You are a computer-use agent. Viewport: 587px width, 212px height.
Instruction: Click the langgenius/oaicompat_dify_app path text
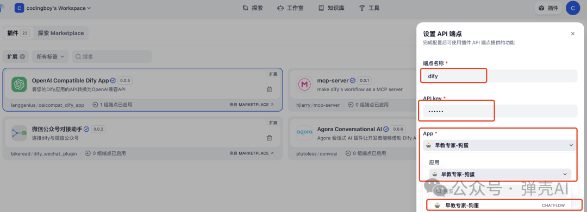[x=48, y=105]
